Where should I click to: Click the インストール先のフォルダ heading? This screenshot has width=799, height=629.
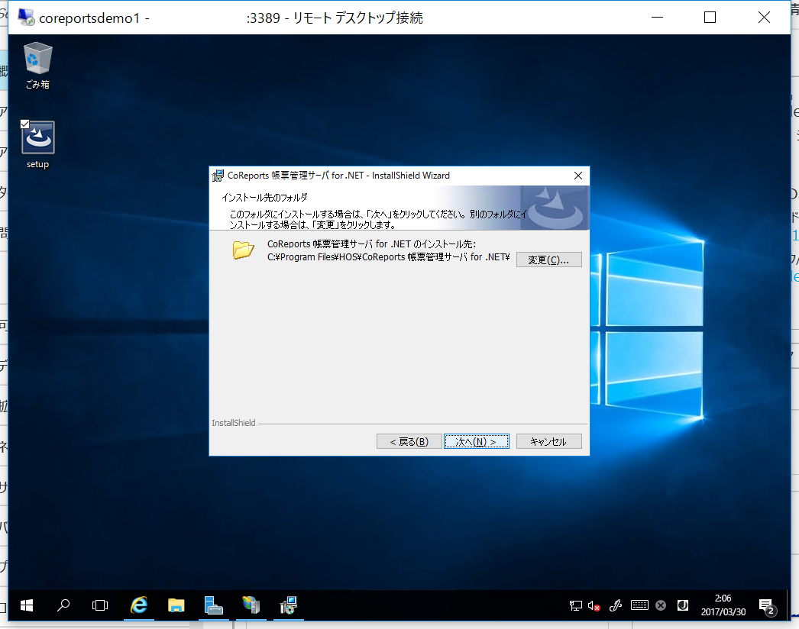(x=264, y=198)
